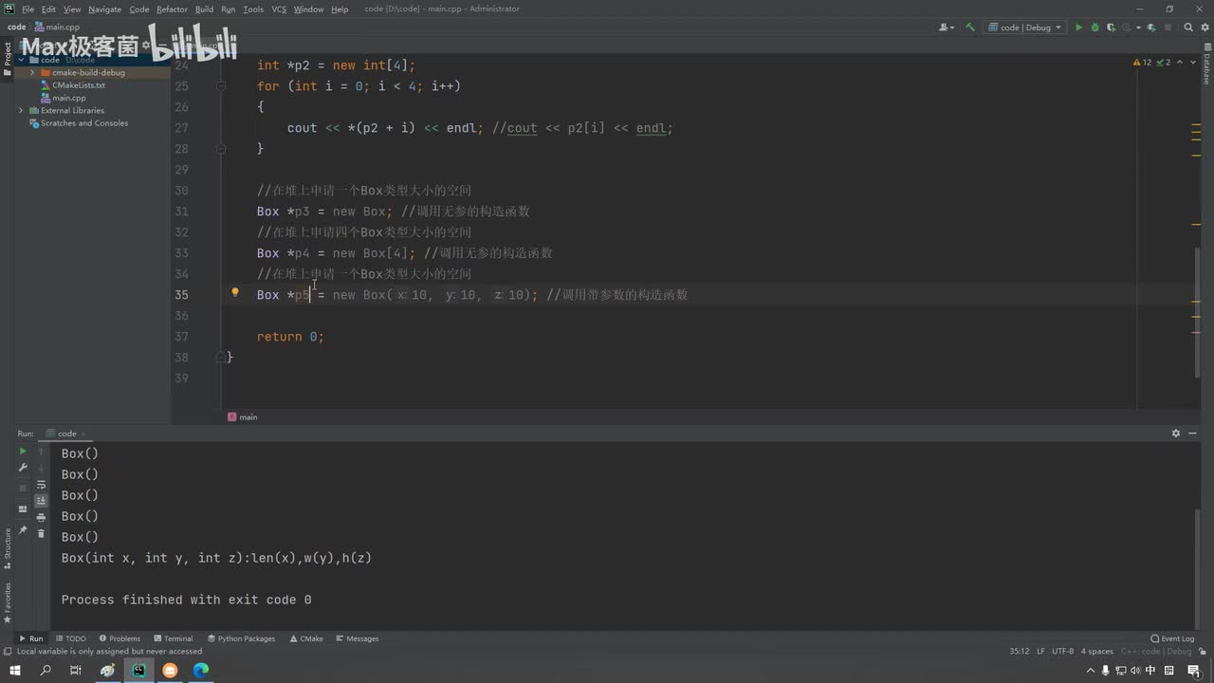Run the code configuration from the top toolbar
Viewport: 1214px width, 683px height.
[1078, 28]
